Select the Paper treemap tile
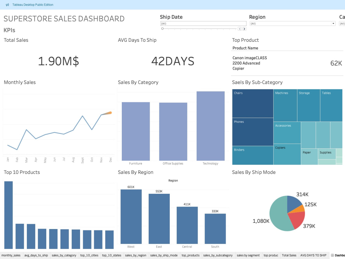This screenshot has height=259, width=345. point(309,157)
